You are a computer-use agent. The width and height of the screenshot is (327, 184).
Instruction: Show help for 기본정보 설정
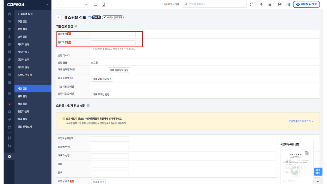click(x=76, y=26)
